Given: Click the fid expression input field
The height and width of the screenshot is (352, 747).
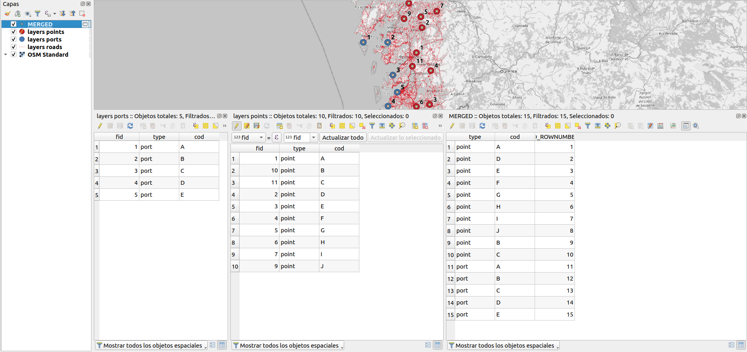Looking at the screenshot, I should pyautogui.click(x=297, y=137).
